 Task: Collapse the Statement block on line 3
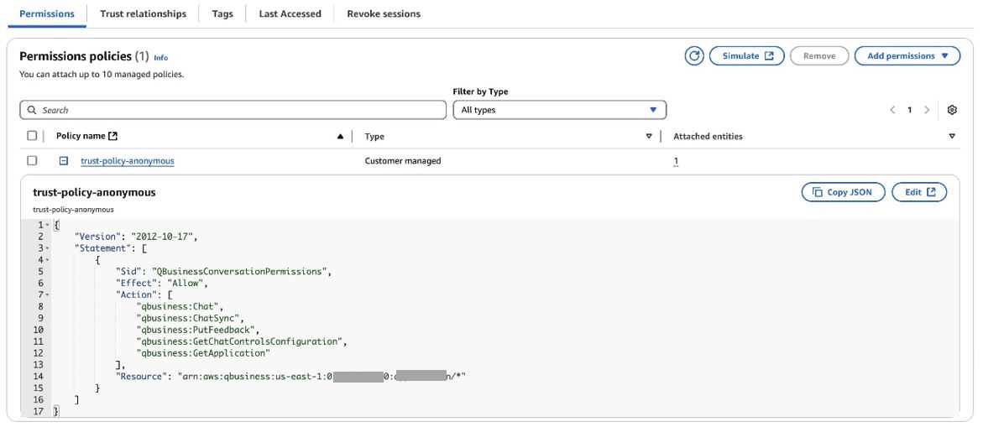coord(48,248)
